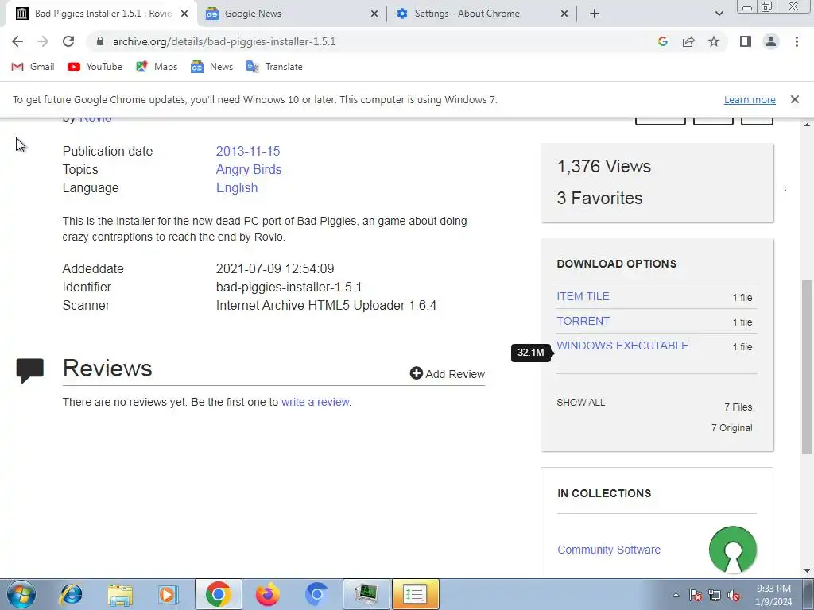This screenshot has width=814, height=610.
Task: Show hidden system tray icons
Action: [676, 595]
